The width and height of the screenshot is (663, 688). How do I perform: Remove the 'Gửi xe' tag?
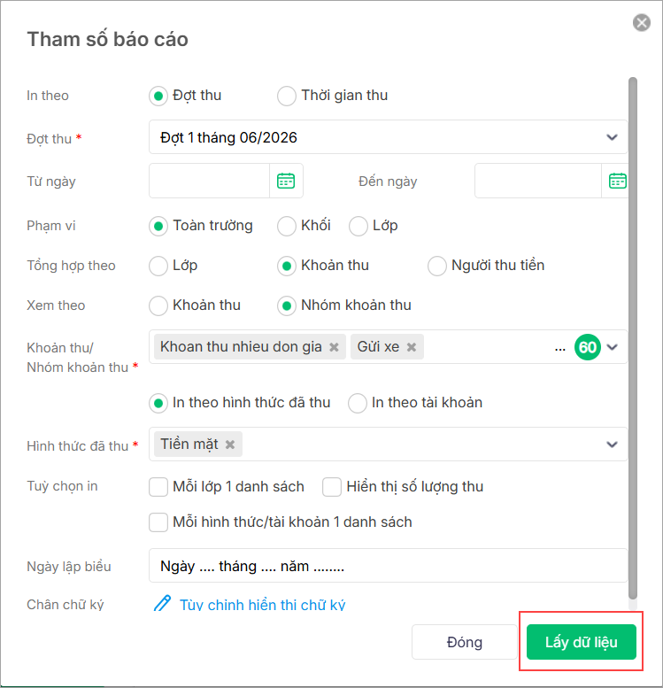412,347
